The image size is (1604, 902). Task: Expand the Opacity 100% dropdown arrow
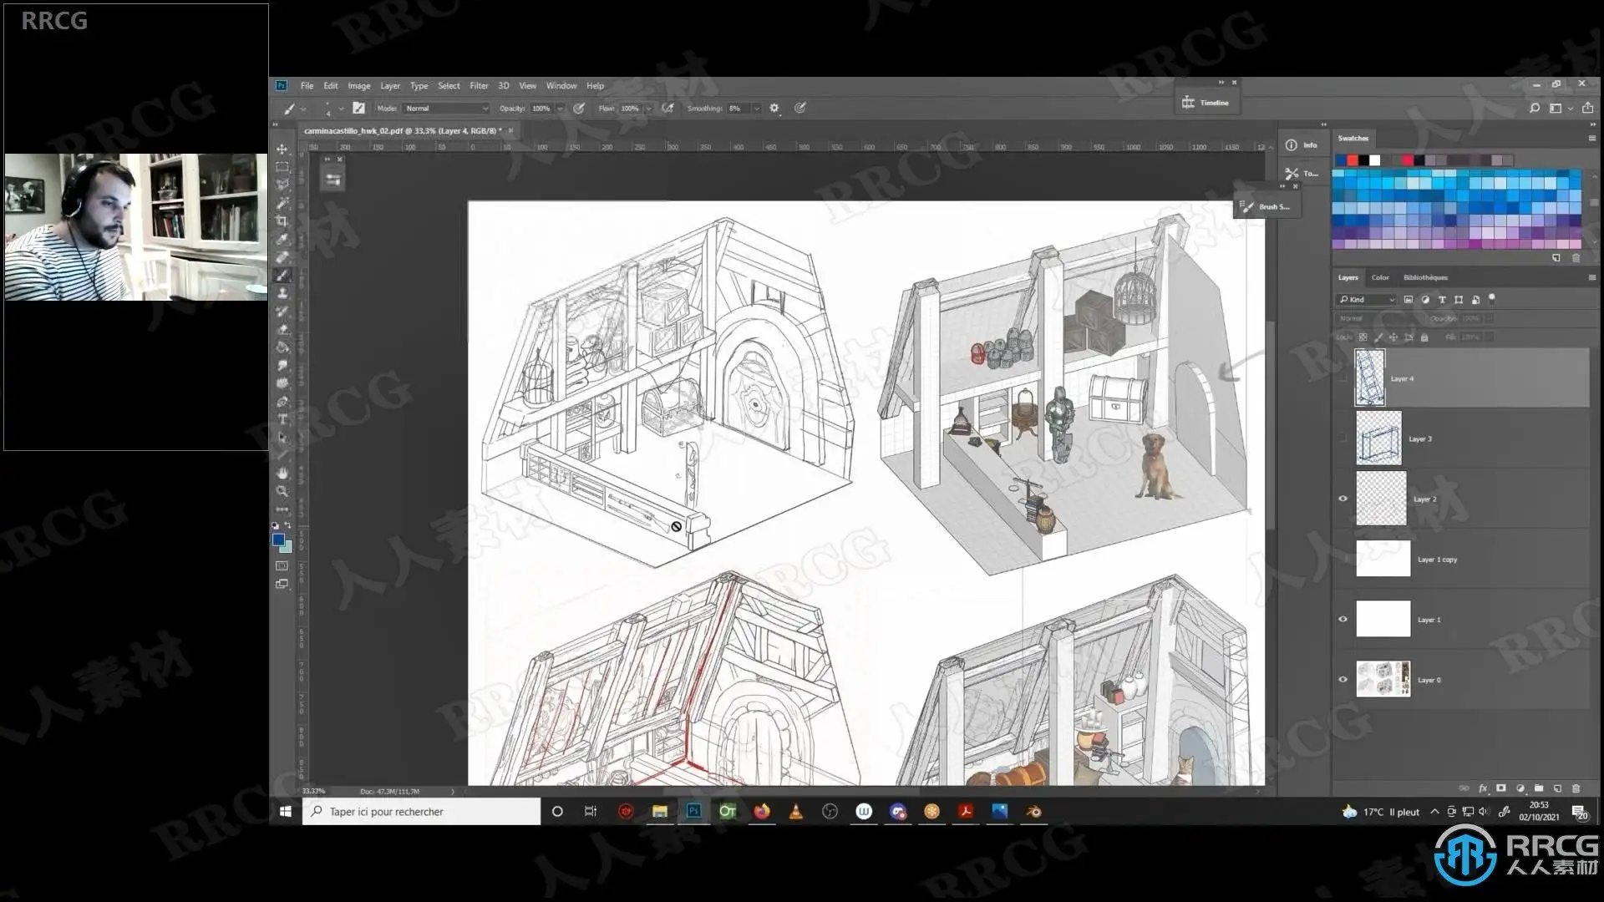[x=561, y=108]
